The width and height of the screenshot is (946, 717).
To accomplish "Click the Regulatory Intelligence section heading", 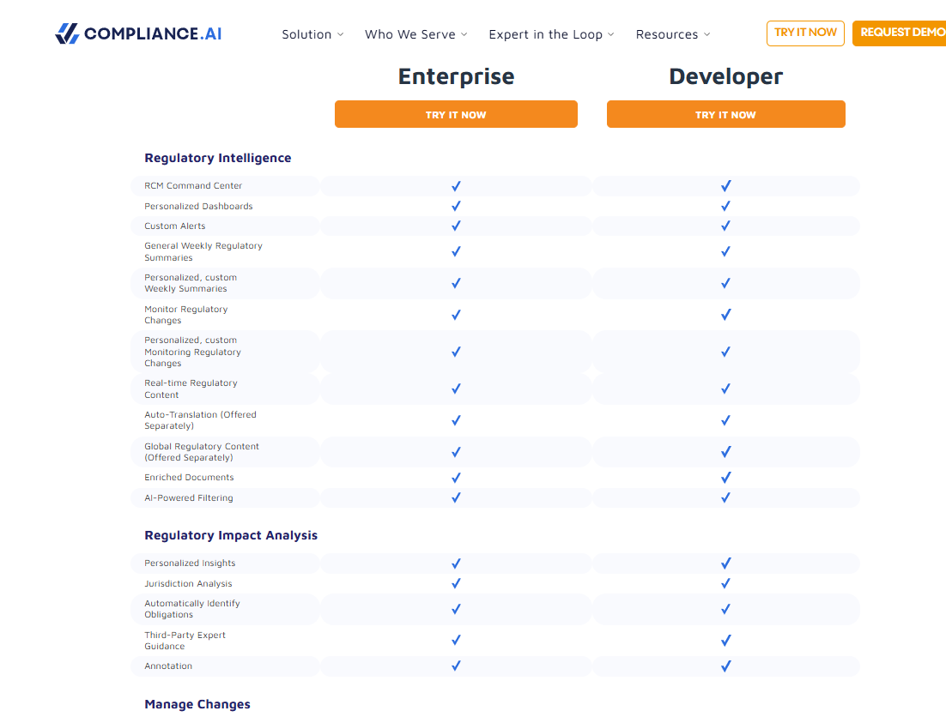I will (218, 158).
